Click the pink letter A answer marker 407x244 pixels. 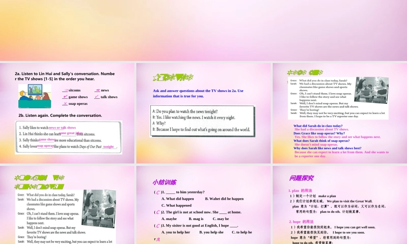158,239
